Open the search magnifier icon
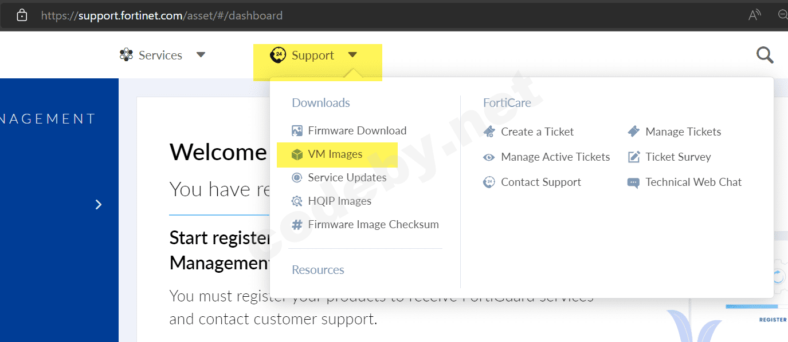 tap(765, 55)
